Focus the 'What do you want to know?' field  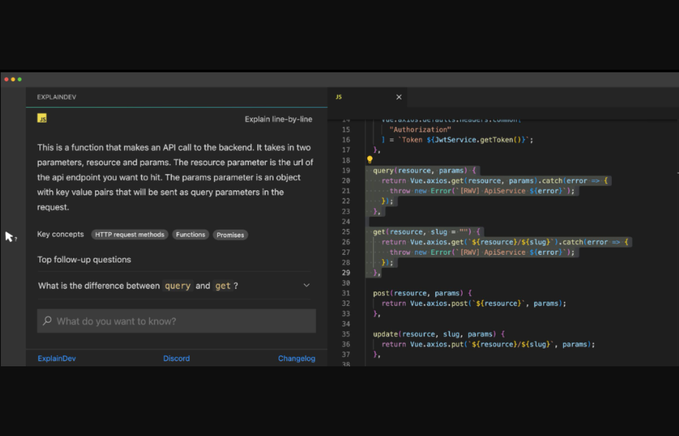(x=184, y=321)
